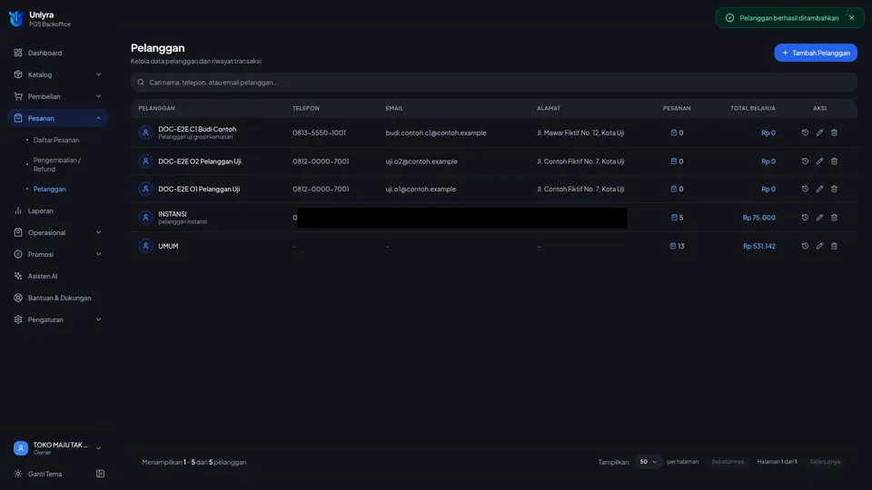Click email uji.o2@contoh.example
Screen dimensions: 872x490
coord(421,162)
